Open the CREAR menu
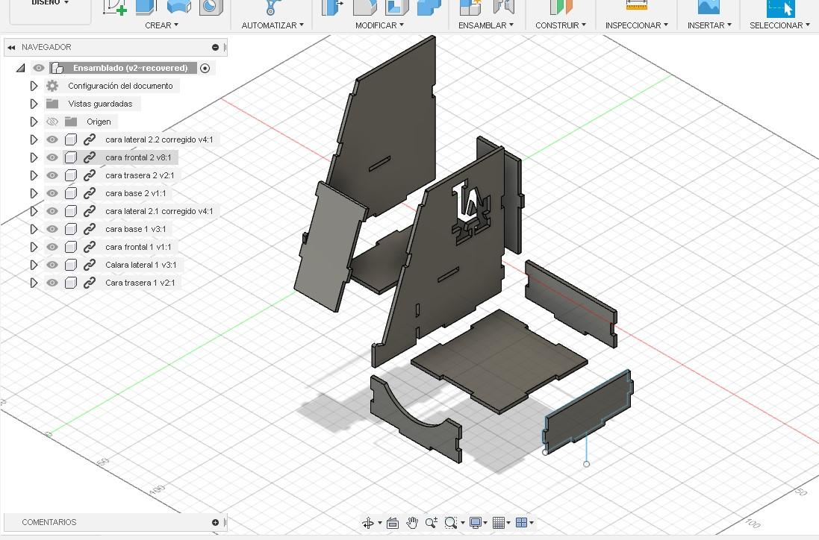 coord(161,25)
